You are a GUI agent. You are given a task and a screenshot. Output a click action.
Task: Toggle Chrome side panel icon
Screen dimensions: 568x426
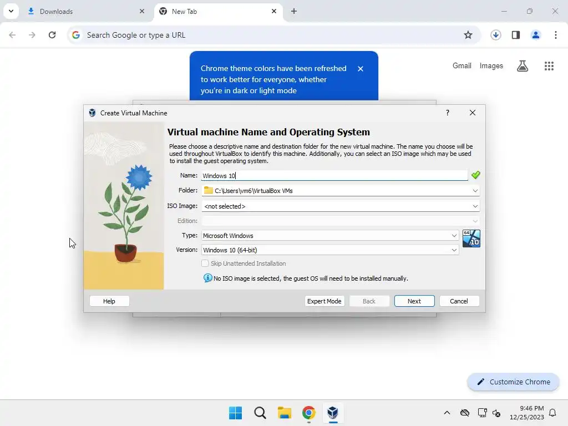pyautogui.click(x=515, y=35)
